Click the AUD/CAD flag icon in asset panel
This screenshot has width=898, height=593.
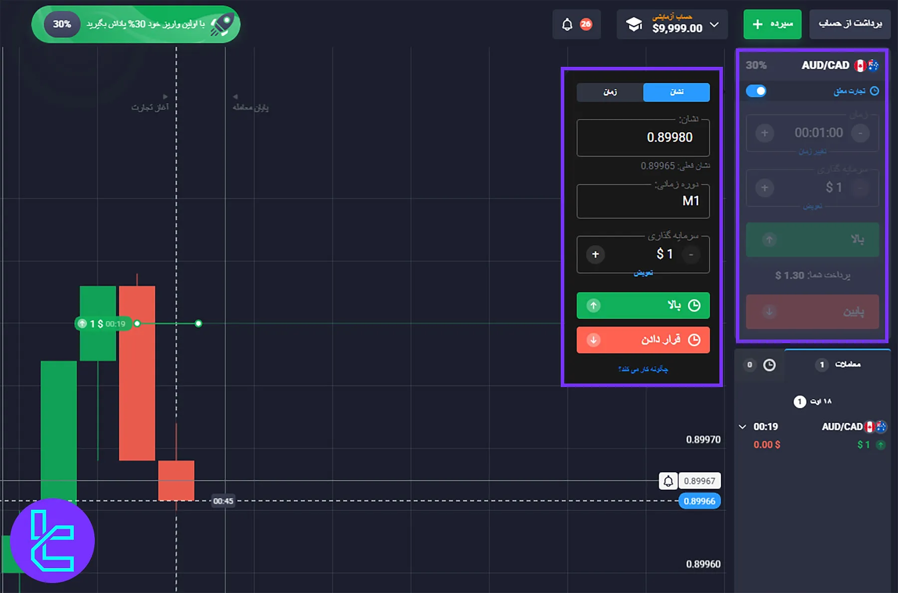[x=867, y=65]
